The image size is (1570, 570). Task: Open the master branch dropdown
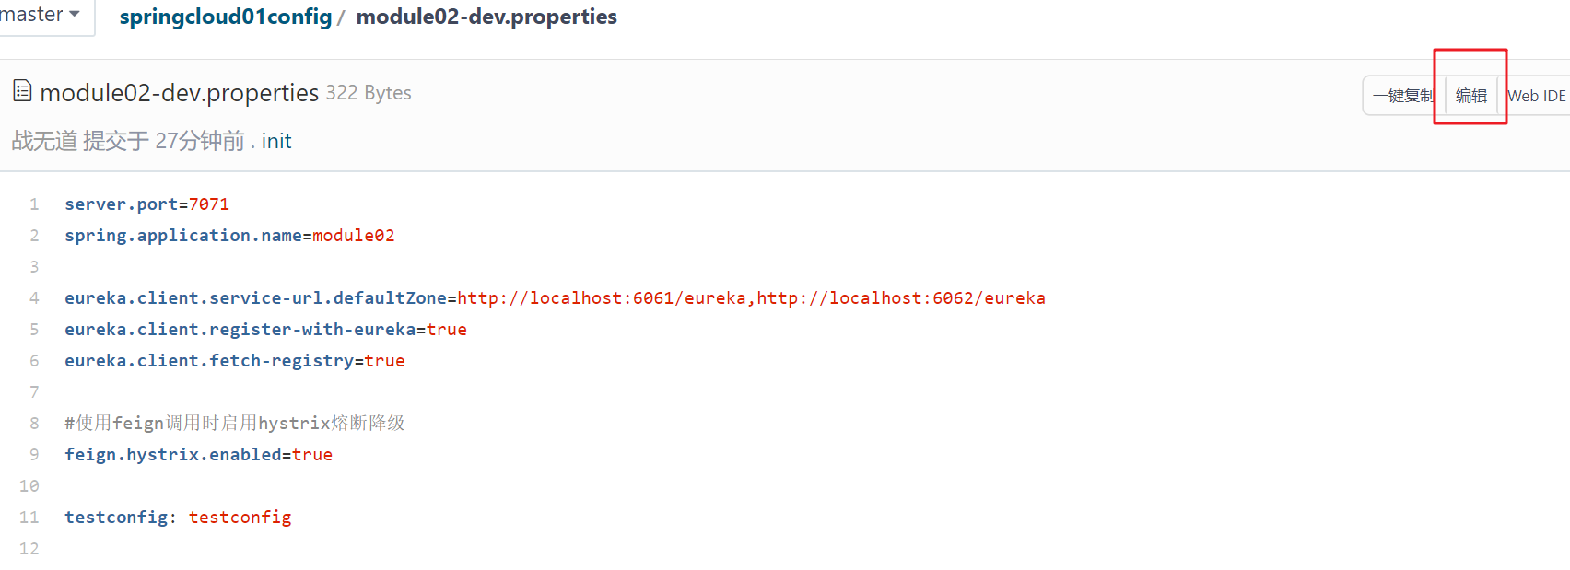[41, 16]
